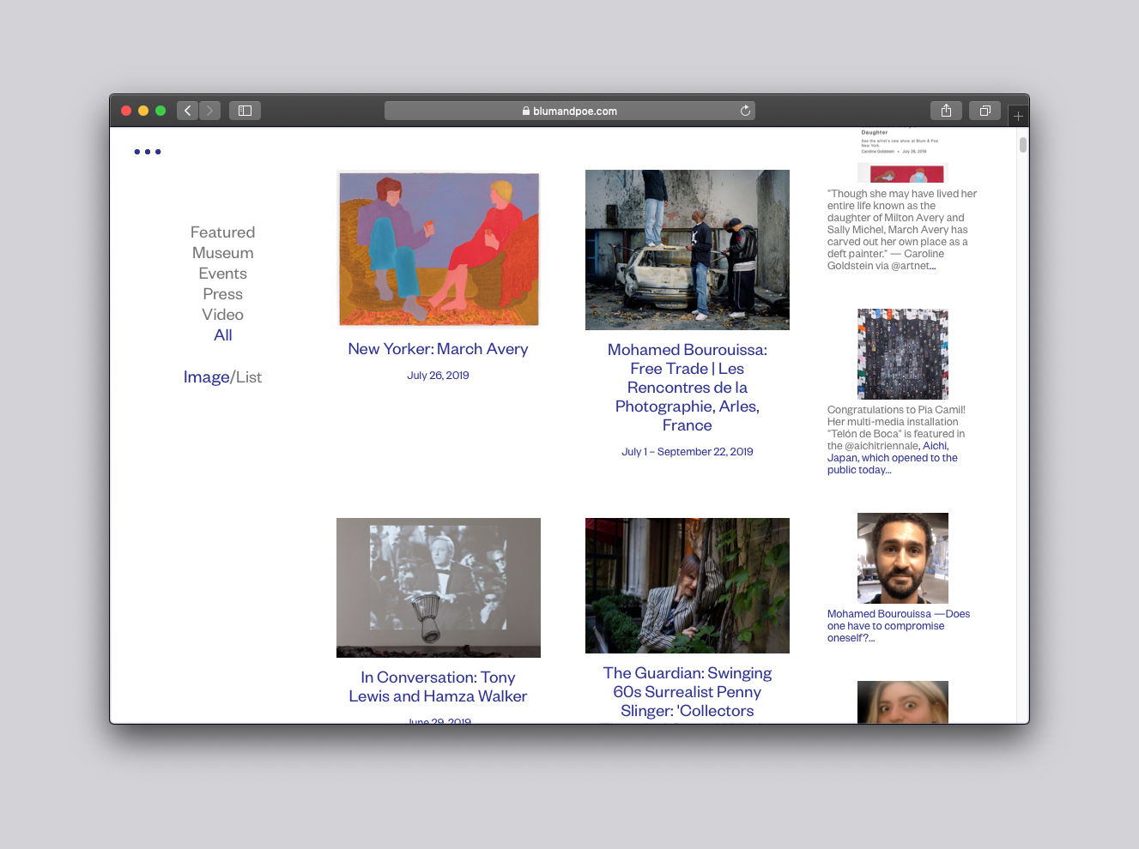This screenshot has height=849, width=1139.
Task: Select the Video filter
Action: click(x=222, y=315)
